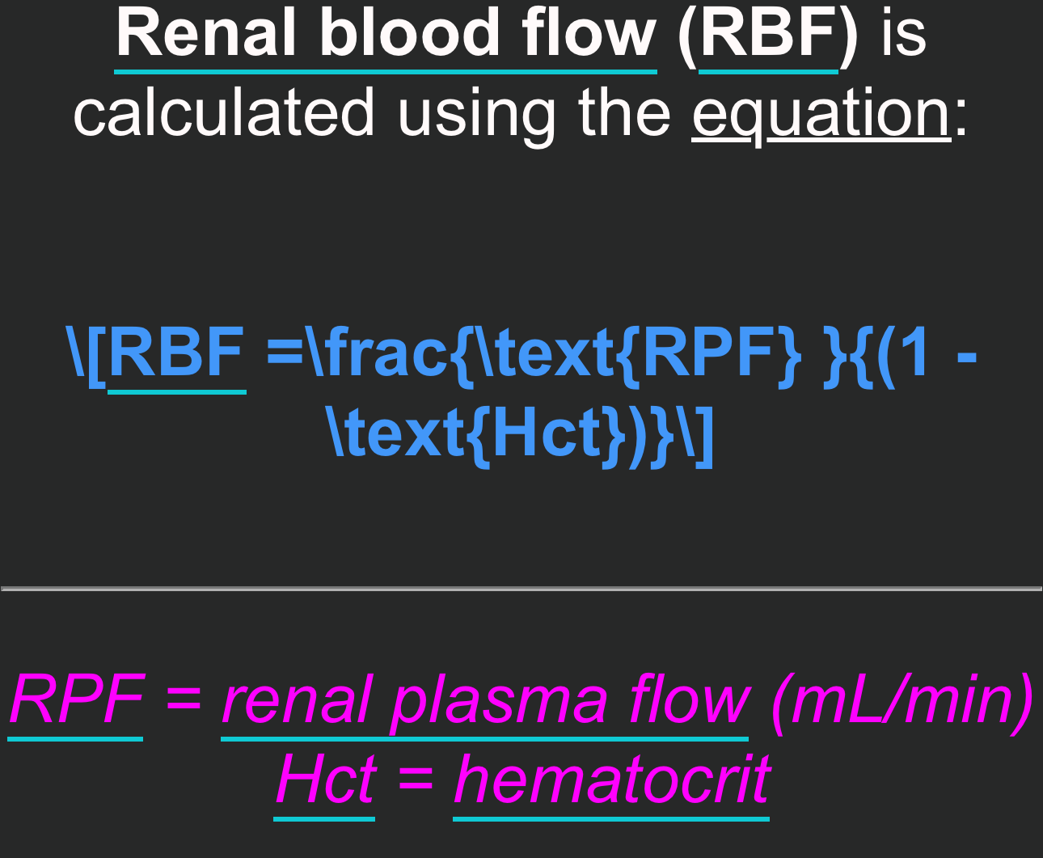Click the words 'calculated using the'
1043x858 pixels.
pos(372,115)
